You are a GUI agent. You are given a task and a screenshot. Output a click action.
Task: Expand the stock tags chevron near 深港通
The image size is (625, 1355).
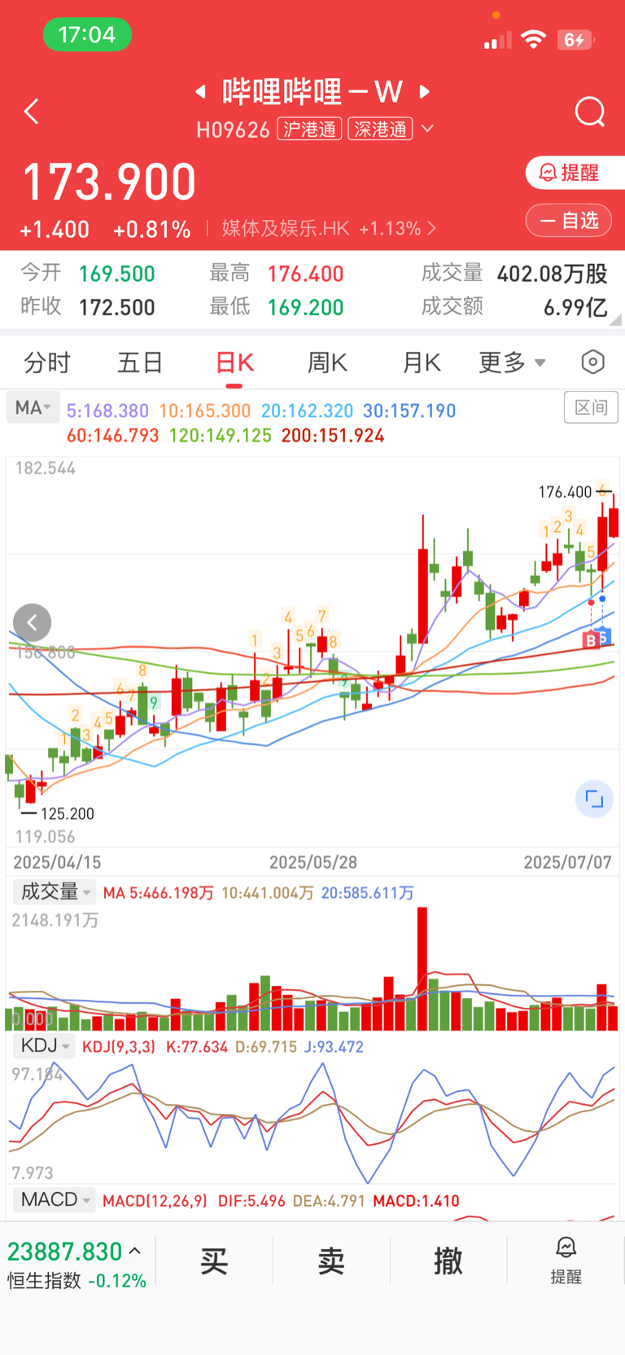pyautogui.click(x=427, y=129)
